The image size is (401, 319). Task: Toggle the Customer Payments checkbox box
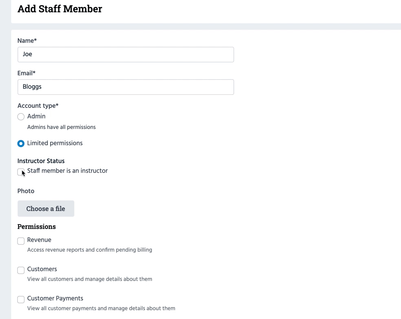tap(21, 299)
